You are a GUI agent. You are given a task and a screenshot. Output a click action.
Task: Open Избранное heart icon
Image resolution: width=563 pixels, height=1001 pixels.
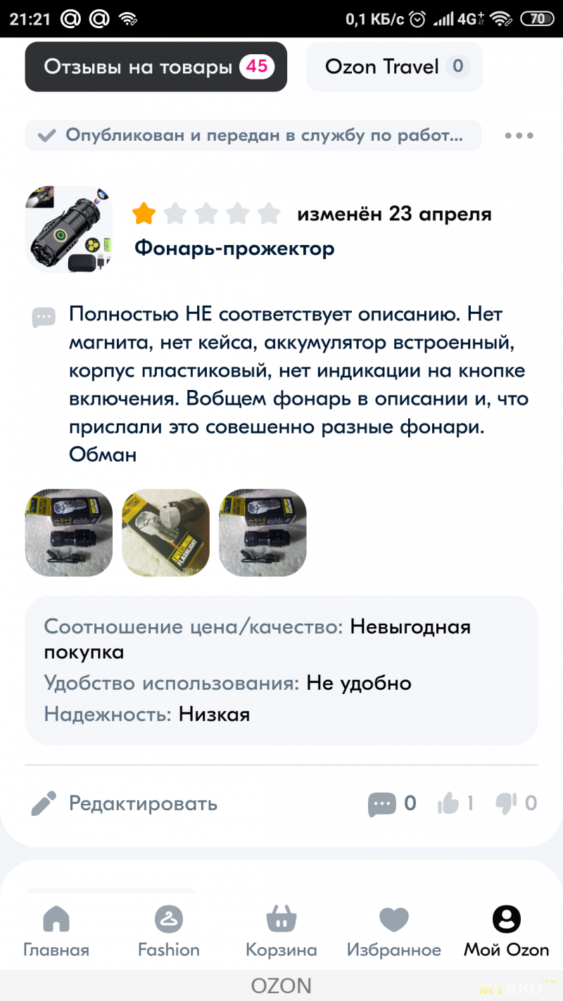394,919
